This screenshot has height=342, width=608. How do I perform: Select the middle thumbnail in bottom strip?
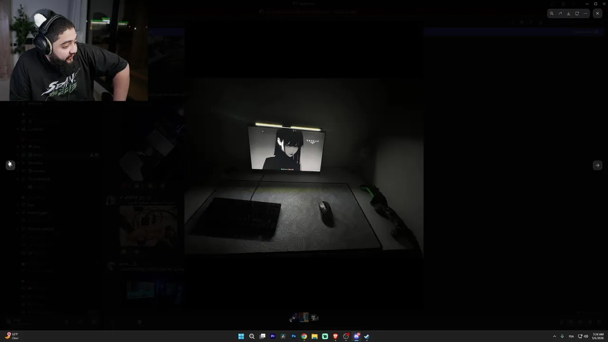[304, 317]
